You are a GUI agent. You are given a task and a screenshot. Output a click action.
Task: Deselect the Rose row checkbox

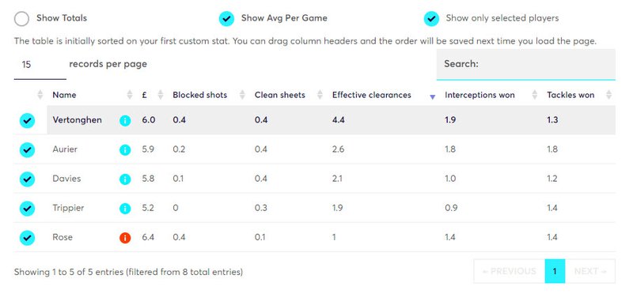(x=27, y=238)
